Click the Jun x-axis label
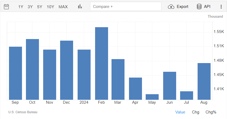227x119 pixels. 169,102
